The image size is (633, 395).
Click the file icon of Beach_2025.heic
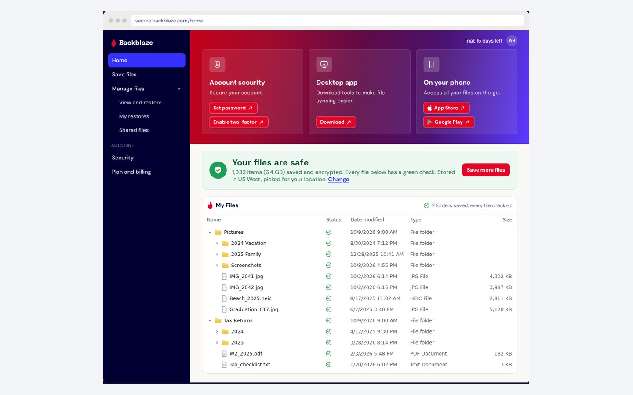point(224,298)
